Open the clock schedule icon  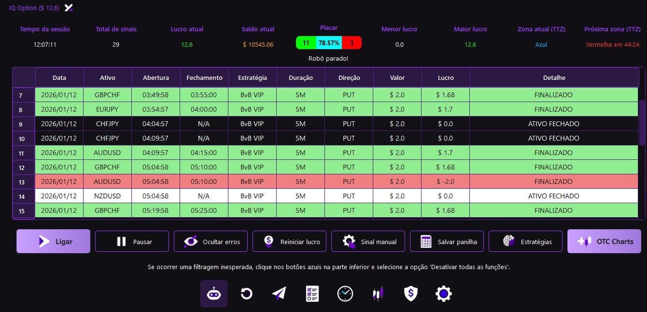345,293
